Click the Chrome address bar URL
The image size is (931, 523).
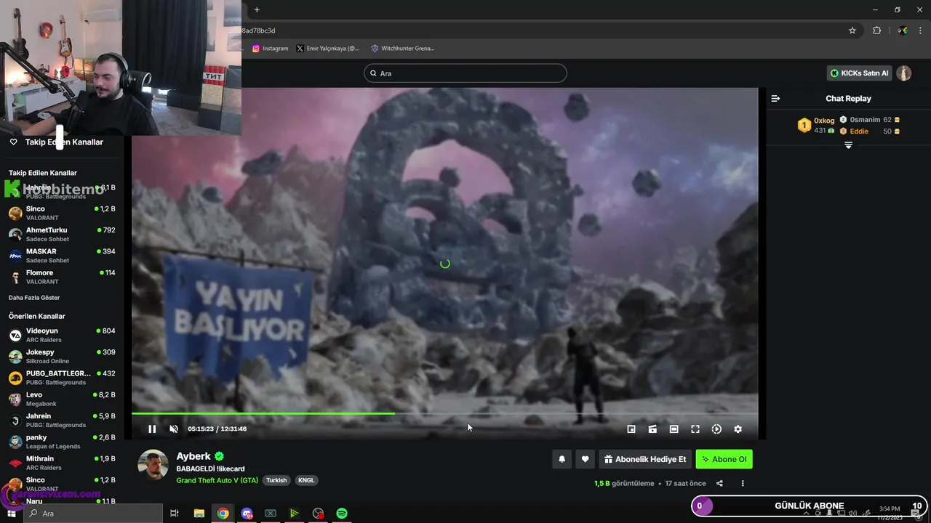(258, 31)
